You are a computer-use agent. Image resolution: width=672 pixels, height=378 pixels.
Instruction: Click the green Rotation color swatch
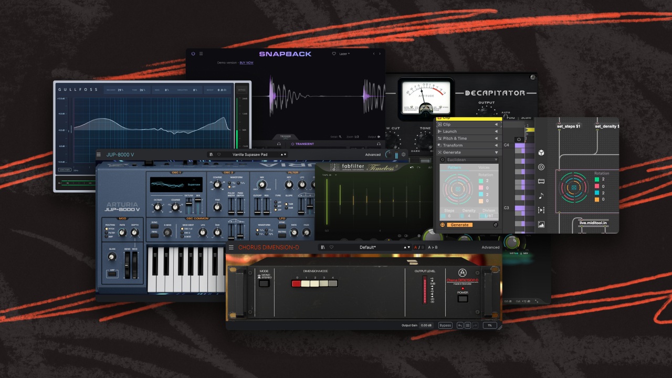pyautogui.click(x=598, y=180)
